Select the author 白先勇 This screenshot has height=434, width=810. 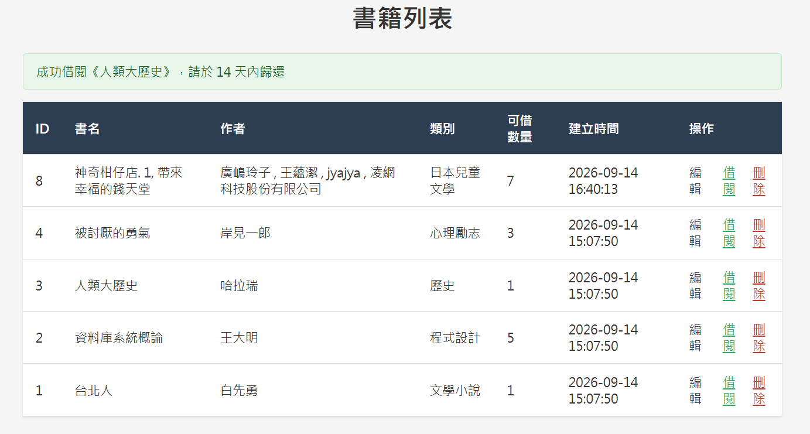[239, 391]
